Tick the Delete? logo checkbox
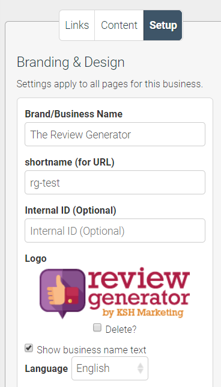Screen dimensions: 221x387 pyautogui.click(x=97, y=328)
